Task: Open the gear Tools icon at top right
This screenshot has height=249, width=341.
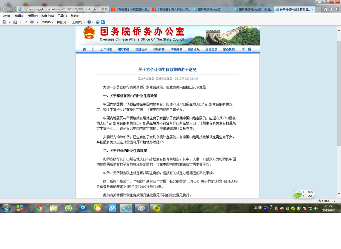Action: point(337,9)
